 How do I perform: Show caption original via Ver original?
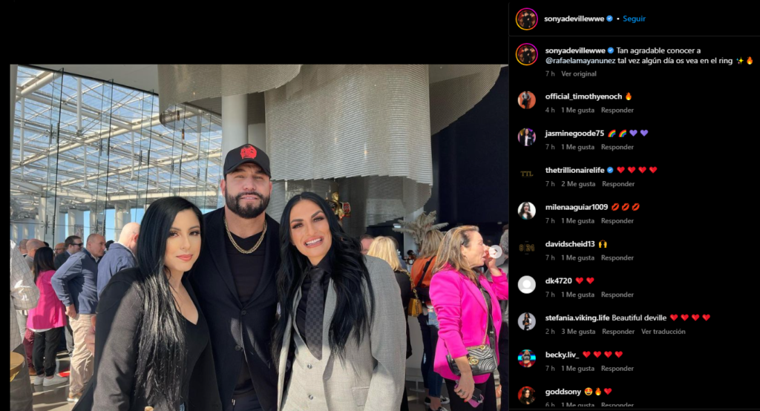coord(579,73)
